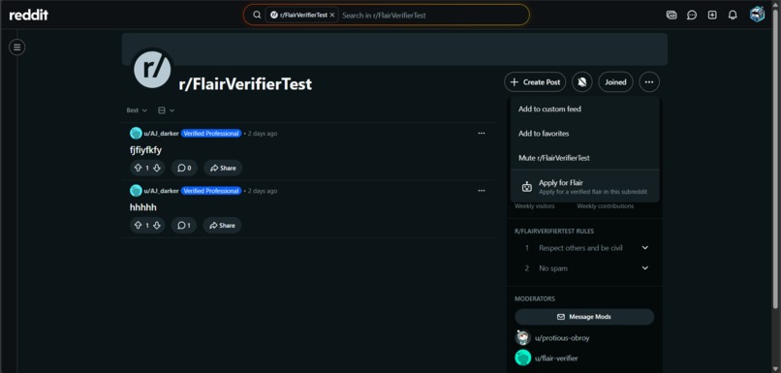Open the hhhhh post title

(x=143, y=207)
